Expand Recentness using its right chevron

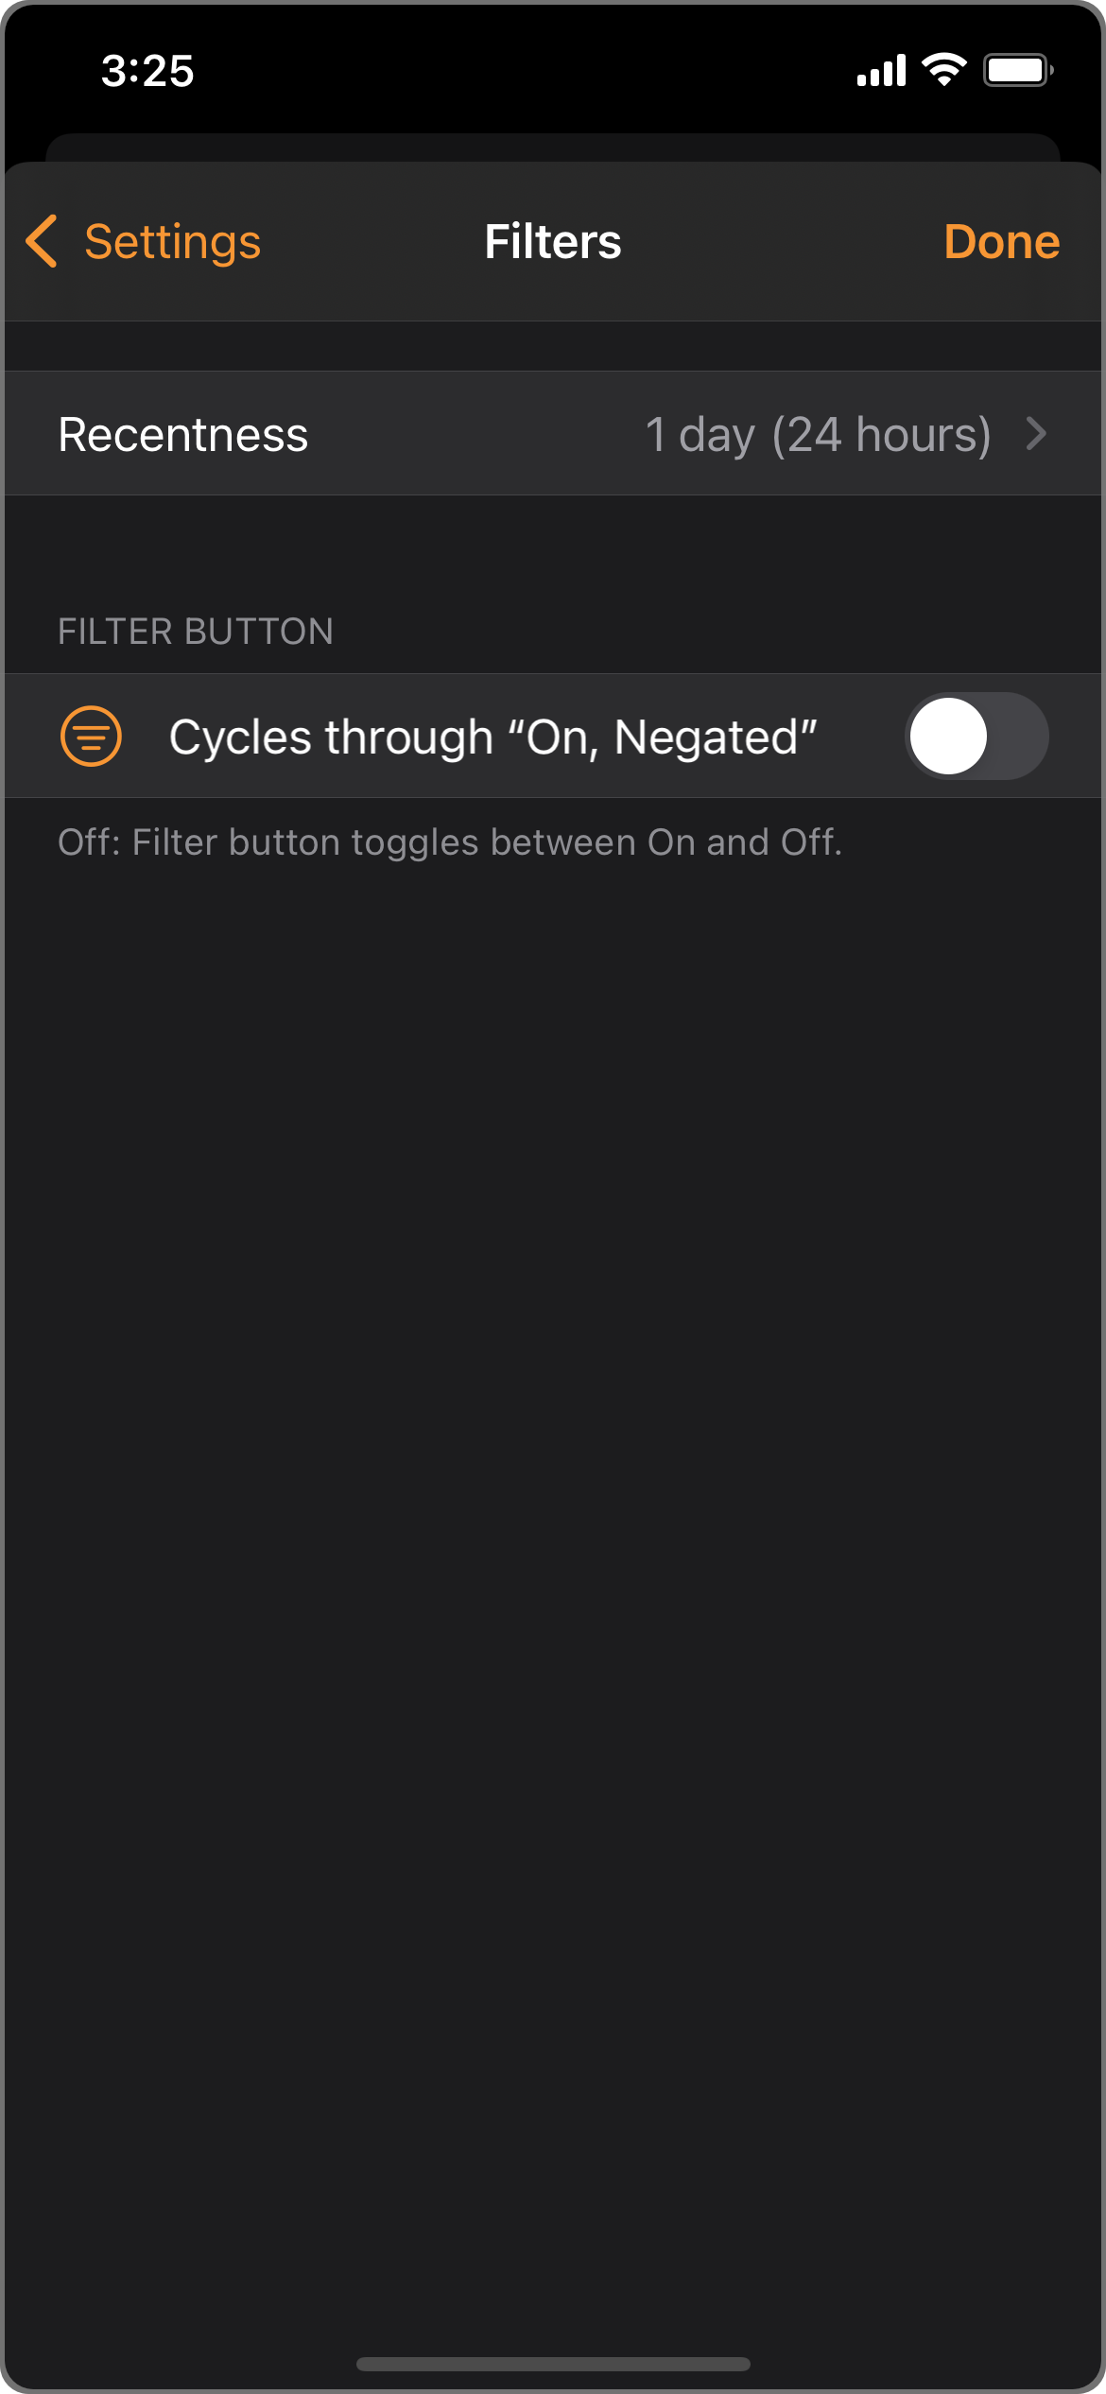(1037, 435)
